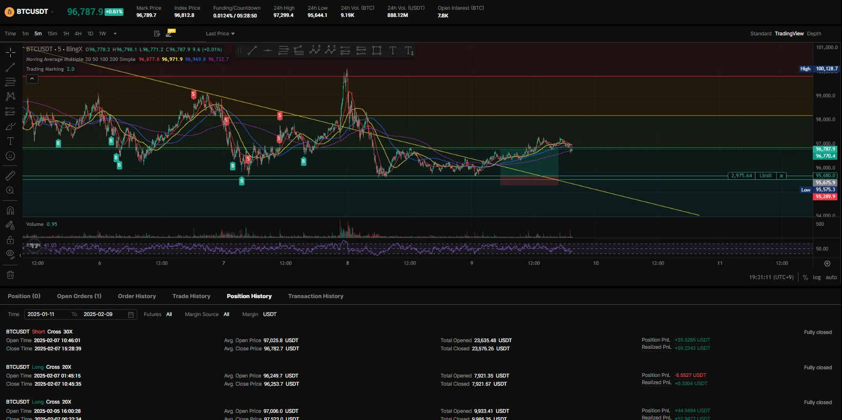Open the Last Price dropdown
Image resolution: width=842 pixels, height=420 pixels.
click(220, 34)
